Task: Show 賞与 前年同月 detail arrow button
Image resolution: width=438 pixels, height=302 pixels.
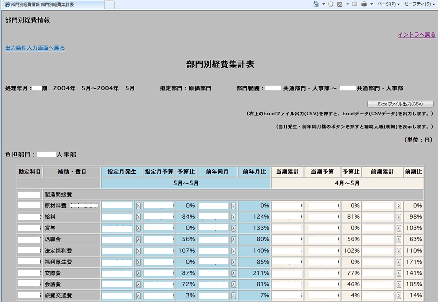Action: (233, 228)
